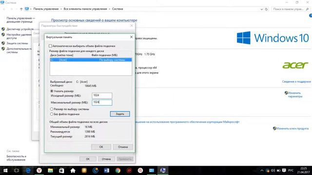Open 'Диспетчер устройств' link
The width and height of the screenshot is (312, 175).
coord(20,29)
